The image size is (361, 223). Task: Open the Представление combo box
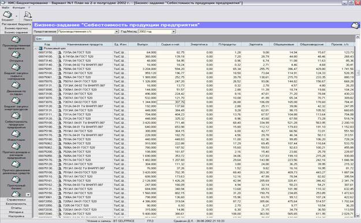click(88, 31)
